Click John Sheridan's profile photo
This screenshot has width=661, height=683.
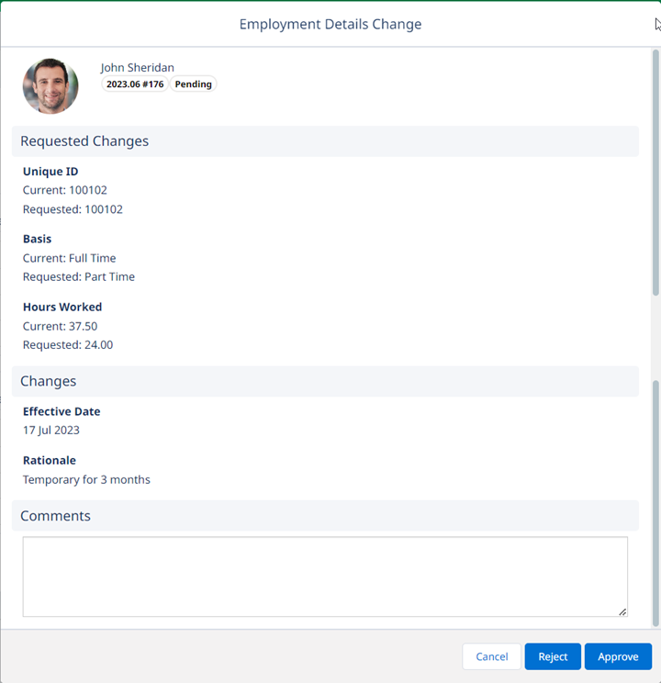click(50, 86)
